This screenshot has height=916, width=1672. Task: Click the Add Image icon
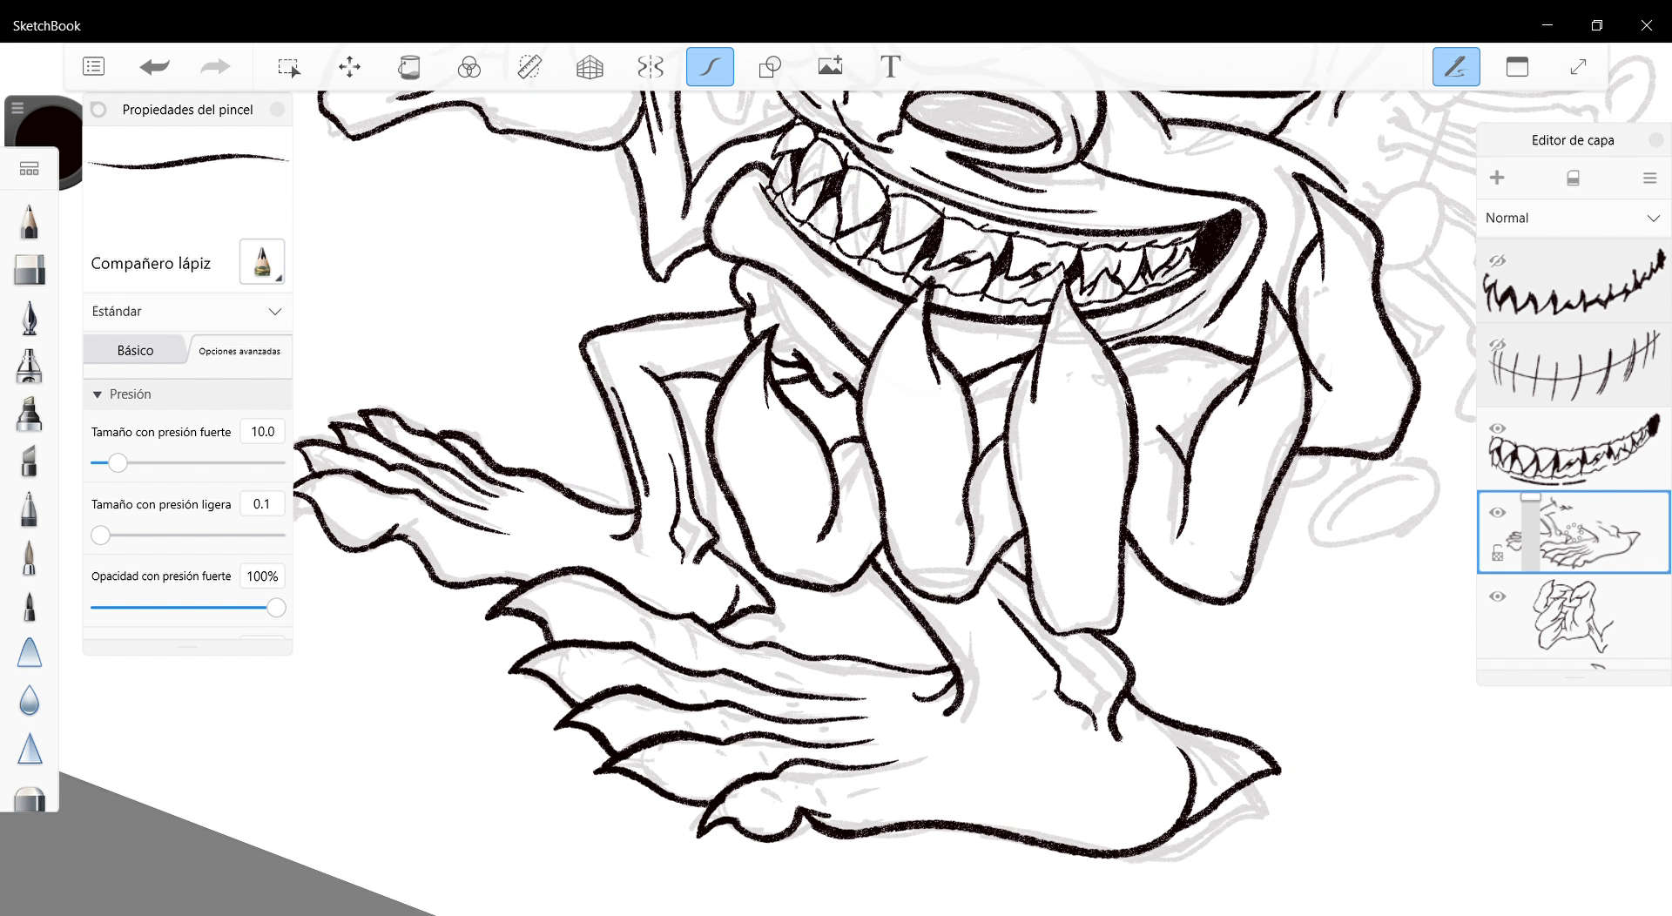830,67
